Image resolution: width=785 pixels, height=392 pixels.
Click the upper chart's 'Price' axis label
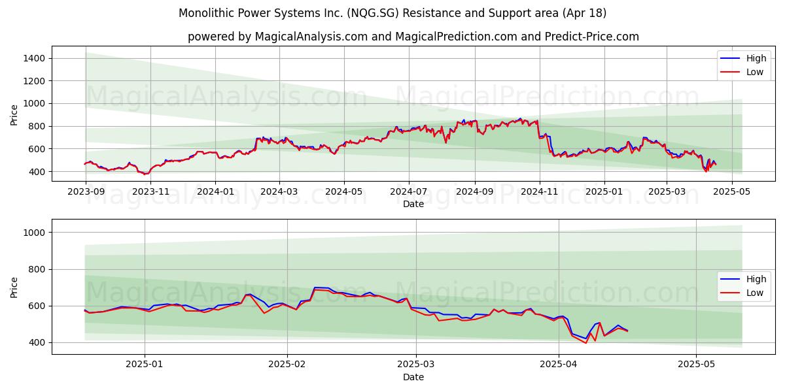click(x=14, y=114)
